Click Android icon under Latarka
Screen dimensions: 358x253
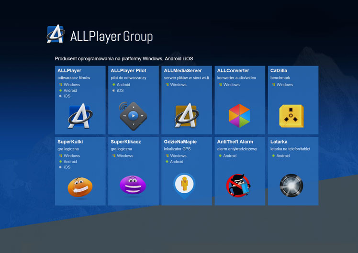coord(273,155)
